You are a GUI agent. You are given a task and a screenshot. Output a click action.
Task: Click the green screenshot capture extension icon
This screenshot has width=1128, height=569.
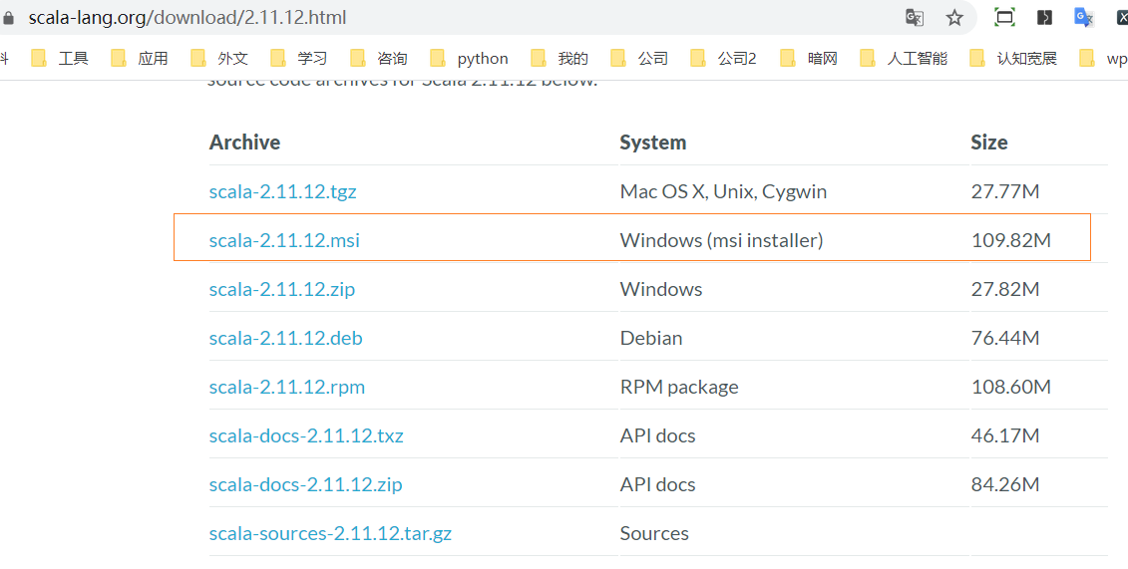click(1004, 17)
